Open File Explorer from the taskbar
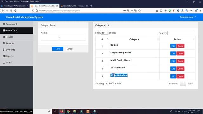This screenshot has width=203, height=114. point(75,111)
